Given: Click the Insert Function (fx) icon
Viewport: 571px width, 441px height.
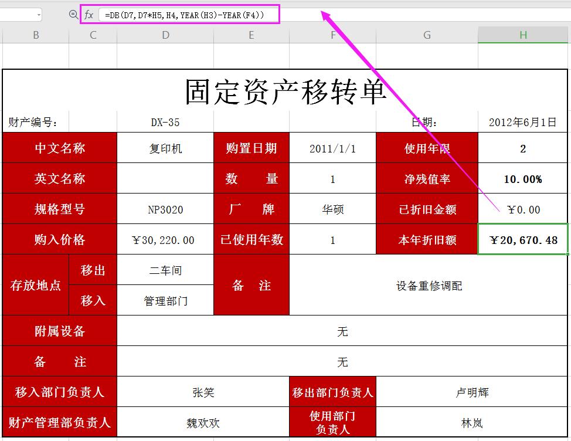Looking at the screenshot, I should tap(88, 13).
